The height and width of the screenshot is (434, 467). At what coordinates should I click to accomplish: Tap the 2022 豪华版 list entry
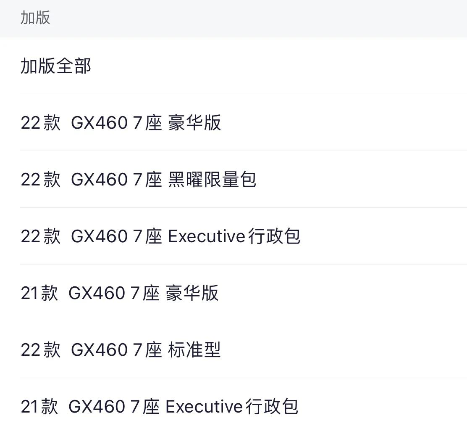pos(121,123)
